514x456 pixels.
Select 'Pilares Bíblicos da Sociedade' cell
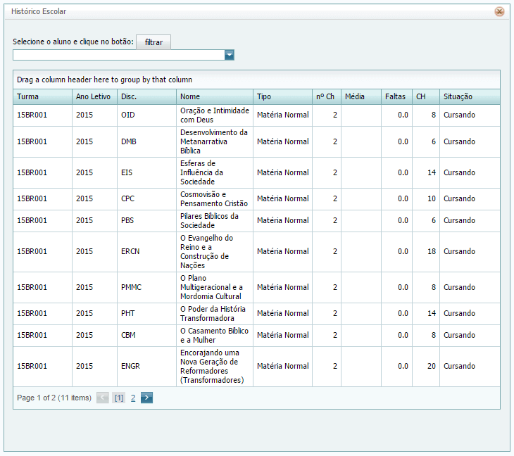coord(215,221)
